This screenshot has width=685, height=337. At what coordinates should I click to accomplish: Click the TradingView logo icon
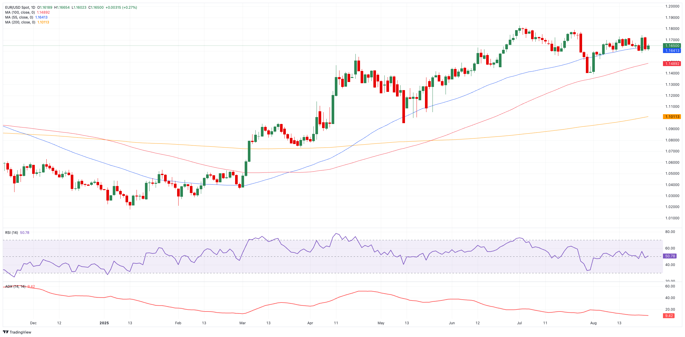coord(6,332)
